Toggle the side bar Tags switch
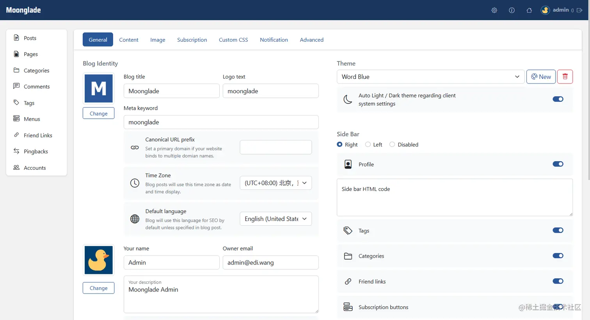This screenshot has width=590, height=320. pyautogui.click(x=558, y=230)
